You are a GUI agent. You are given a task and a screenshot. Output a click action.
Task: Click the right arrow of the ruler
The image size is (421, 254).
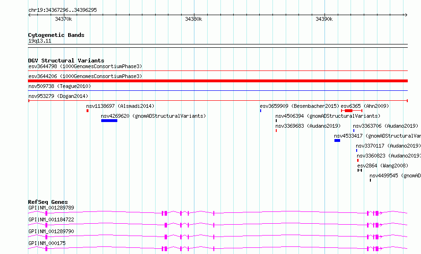click(x=406, y=15)
